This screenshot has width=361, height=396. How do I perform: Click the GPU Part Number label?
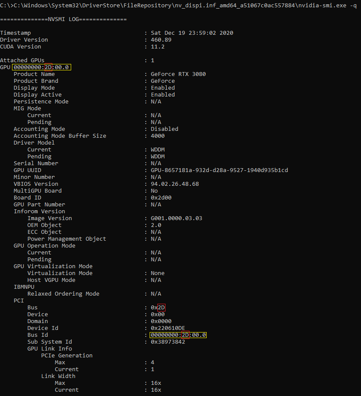click(39, 205)
